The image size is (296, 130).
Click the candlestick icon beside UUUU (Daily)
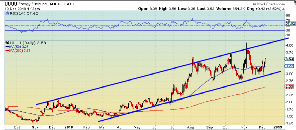[x=8, y=43]
